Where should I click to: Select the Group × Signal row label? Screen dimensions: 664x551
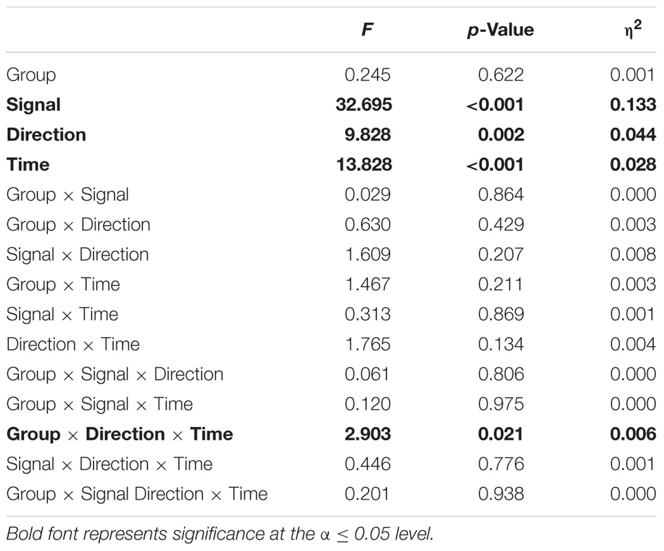pos(68,194)
